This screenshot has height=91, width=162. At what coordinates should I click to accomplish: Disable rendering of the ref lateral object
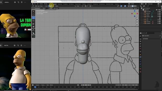tap(160, 23)
